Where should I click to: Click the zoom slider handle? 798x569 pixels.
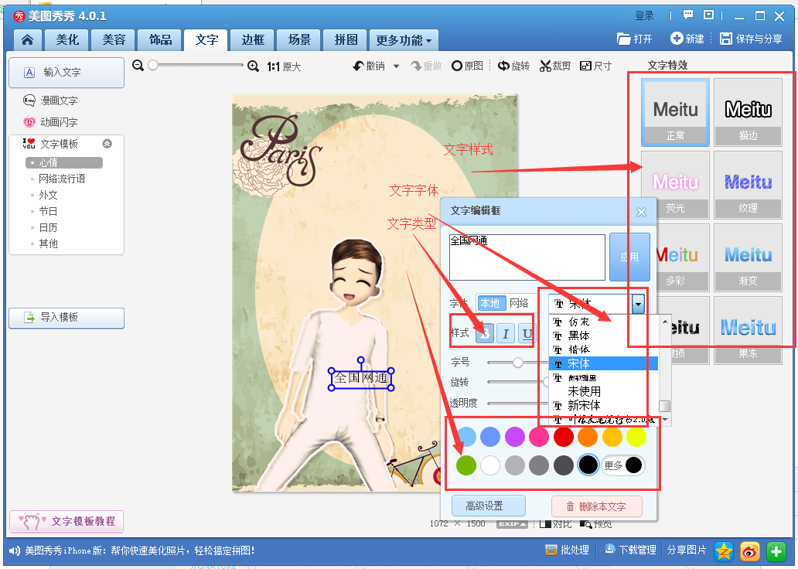pyautogui.click(x=153, y=65)
